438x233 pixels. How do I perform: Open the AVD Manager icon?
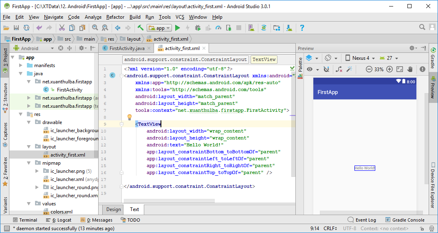click(x=251, y=28)
